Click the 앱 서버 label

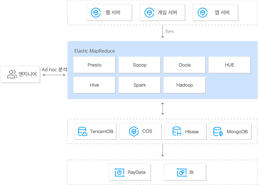[222, 12]
